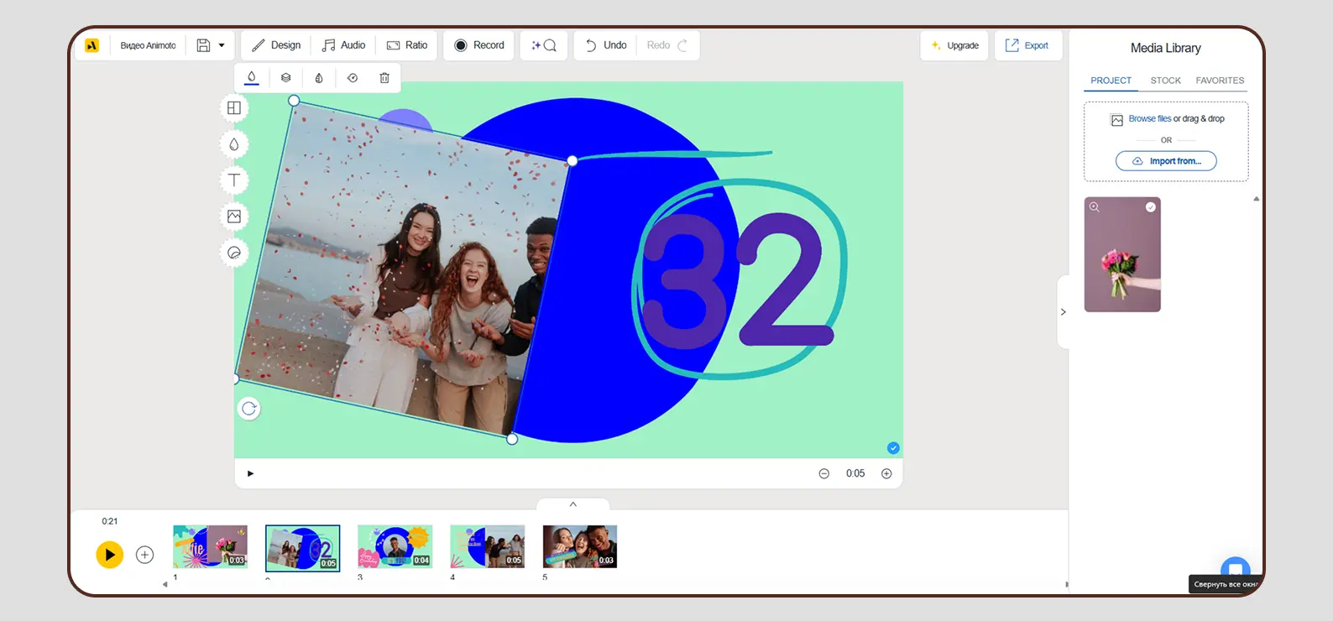Screen dimensions: 1333x621
Task: Click the Record button
Action: [x=479, y=45]
